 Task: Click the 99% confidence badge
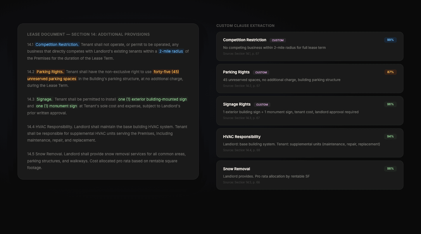(390, 40)
